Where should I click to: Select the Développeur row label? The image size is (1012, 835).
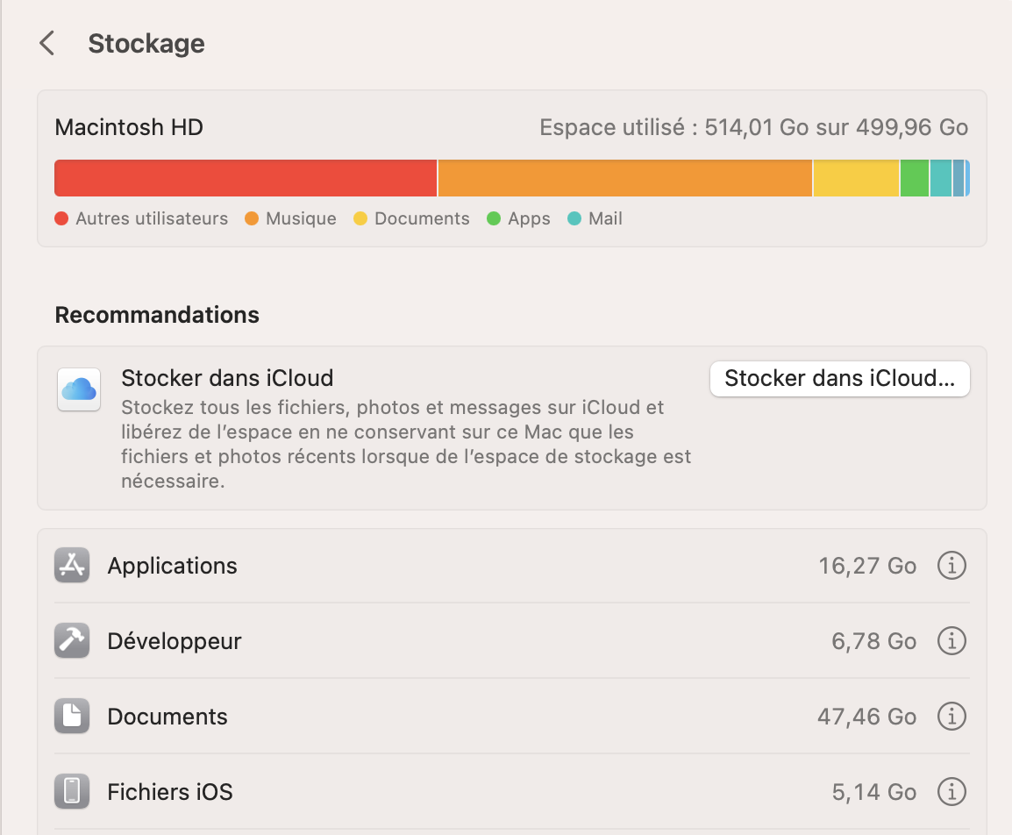click(x=175, y=641)
